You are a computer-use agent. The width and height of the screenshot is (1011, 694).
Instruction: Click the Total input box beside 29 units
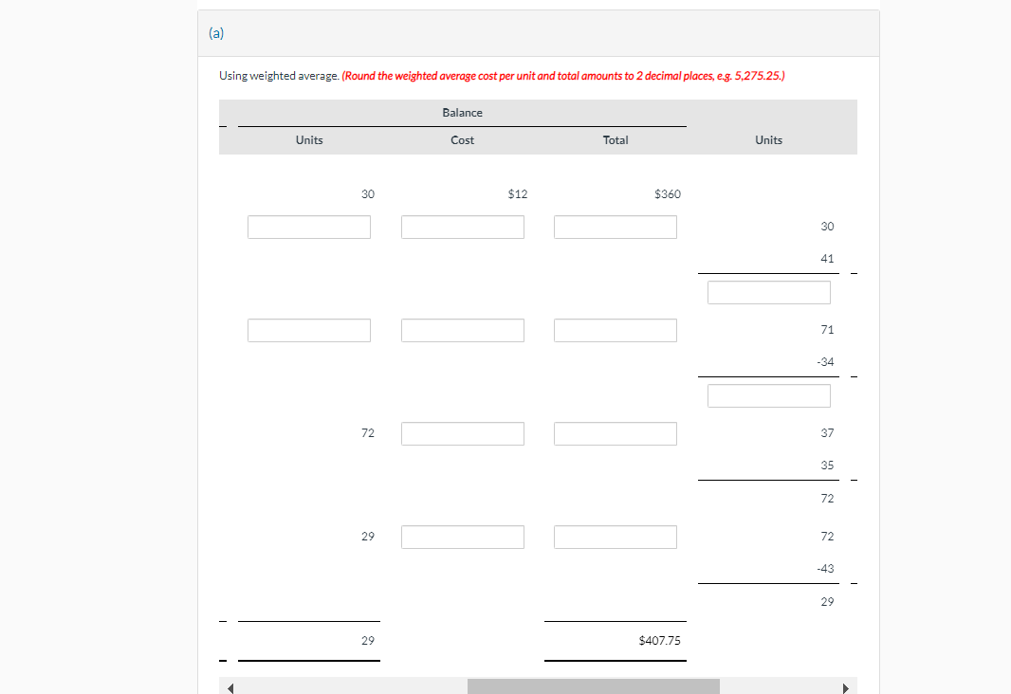[615, 537]
